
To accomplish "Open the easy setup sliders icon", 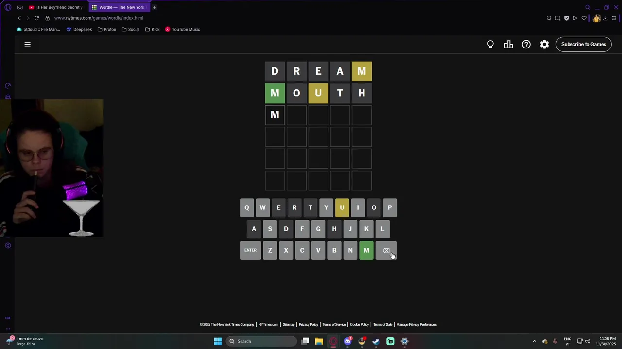I will click(614, 18).
